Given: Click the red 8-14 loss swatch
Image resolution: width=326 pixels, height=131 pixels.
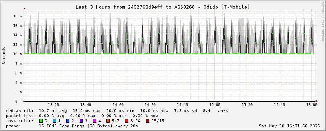Looking at the screenshot, I should click(x=126, y=121).
